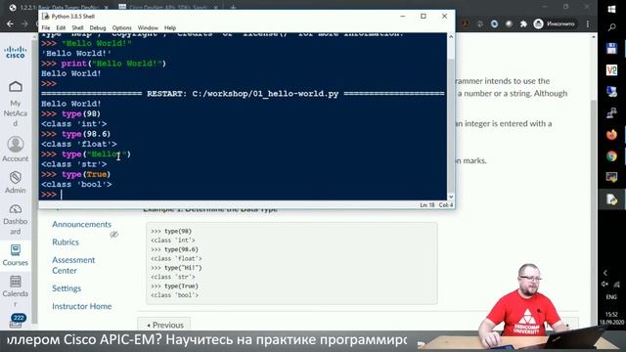Screen dimensions: 626x352
Task: Open course Settings link
Action: pyautogui.click(x=67, y=288)
